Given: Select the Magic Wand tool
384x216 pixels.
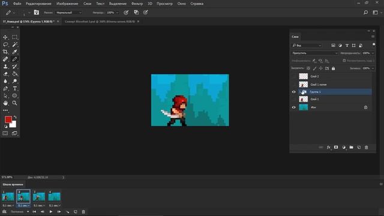Looking at the screenshot, I should click(14, 44).
